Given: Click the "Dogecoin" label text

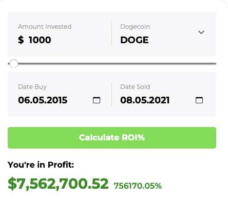Looking at the screenshot, I should tap(135, 27).
